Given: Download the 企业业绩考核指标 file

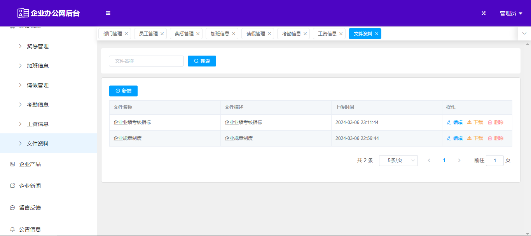Looking at the screenshot, I should tap(475, 122).
